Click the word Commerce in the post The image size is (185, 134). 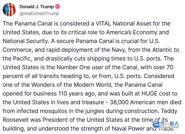click(x=15, y=50)
